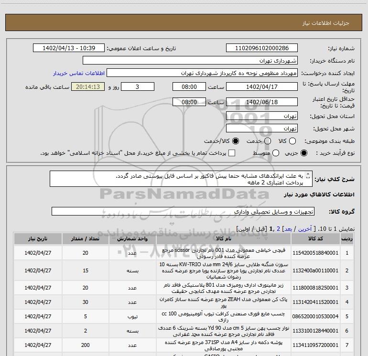Click item code 113142041152​0001
368x356 pixels.
[x=315, y=302]
